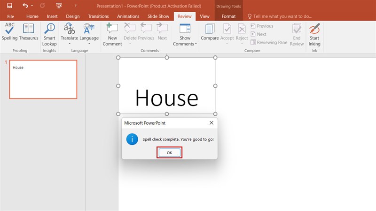Click the House text on the slide
376x211 pixels.
[x=167, y=98]
